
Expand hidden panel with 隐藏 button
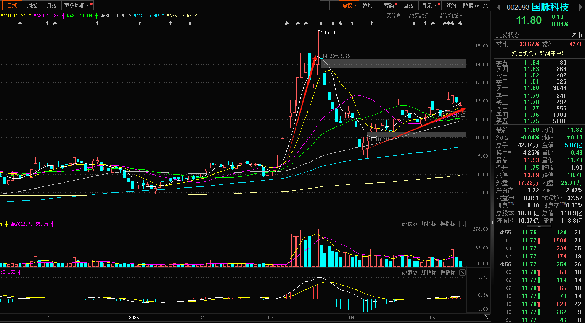coord(471,5)
